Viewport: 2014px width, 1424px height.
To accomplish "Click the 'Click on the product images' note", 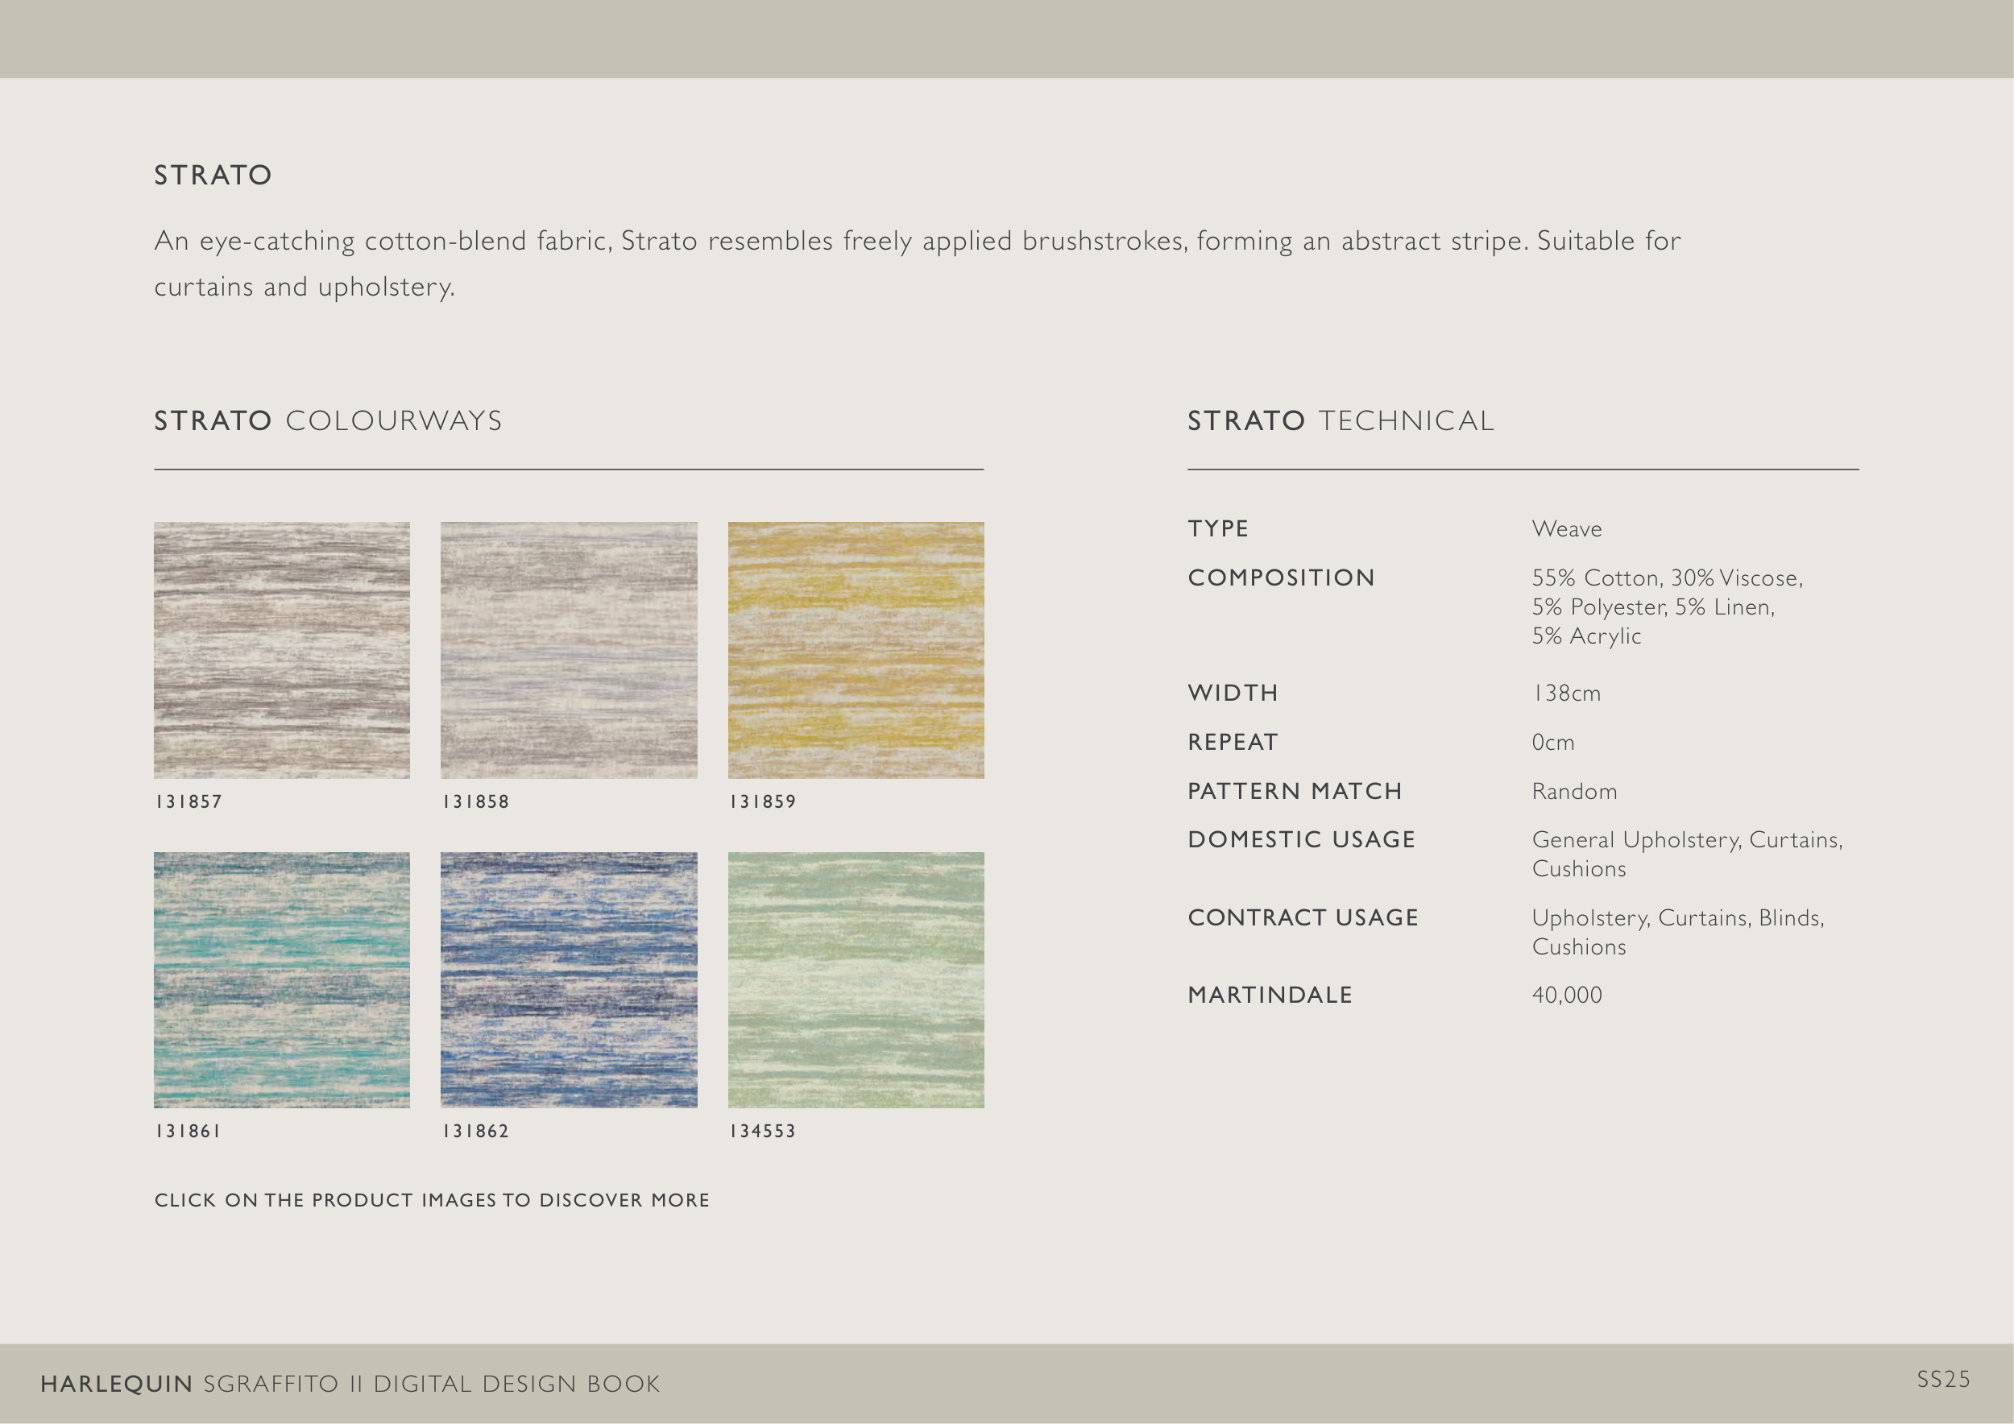I will pyautogui.click(x=432, y=1199).
